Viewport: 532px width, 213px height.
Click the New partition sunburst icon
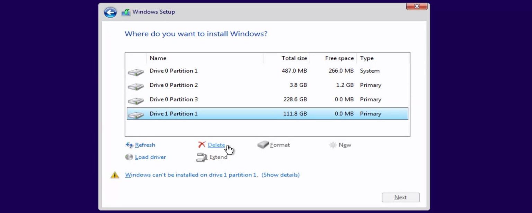pyautogui.click(x=333, y=145)
